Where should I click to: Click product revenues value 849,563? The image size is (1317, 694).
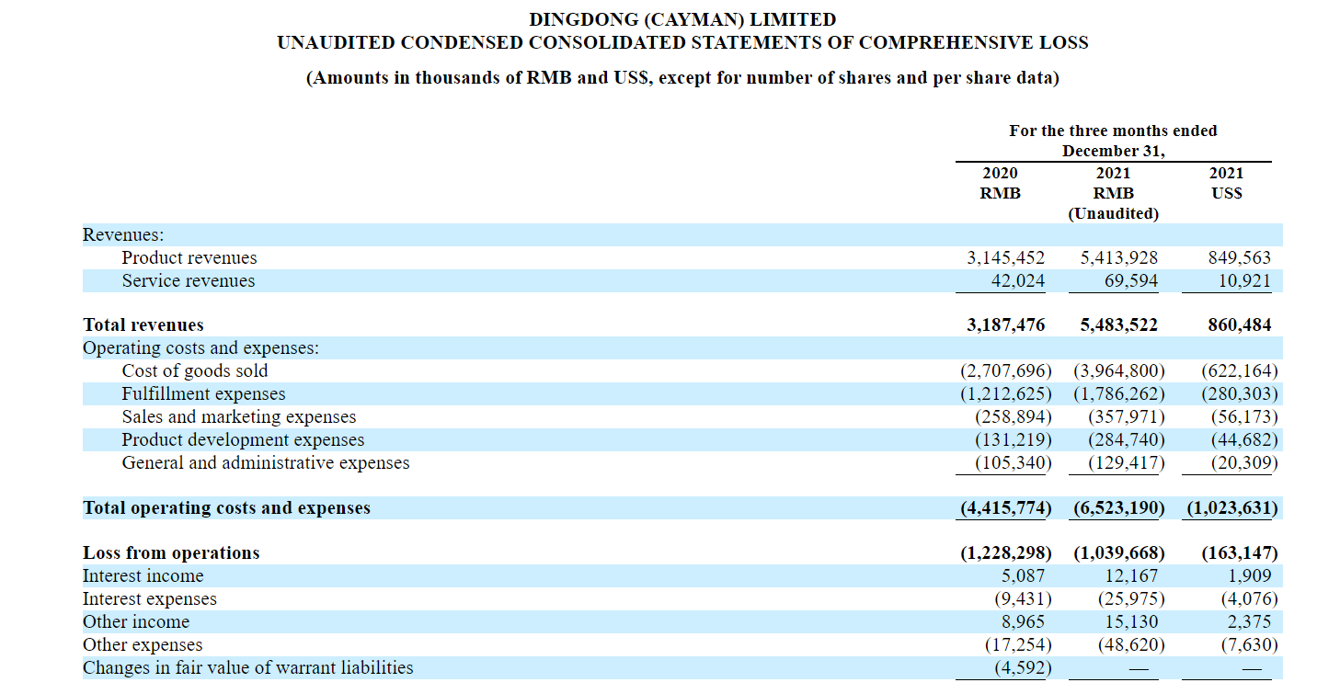1239,258
